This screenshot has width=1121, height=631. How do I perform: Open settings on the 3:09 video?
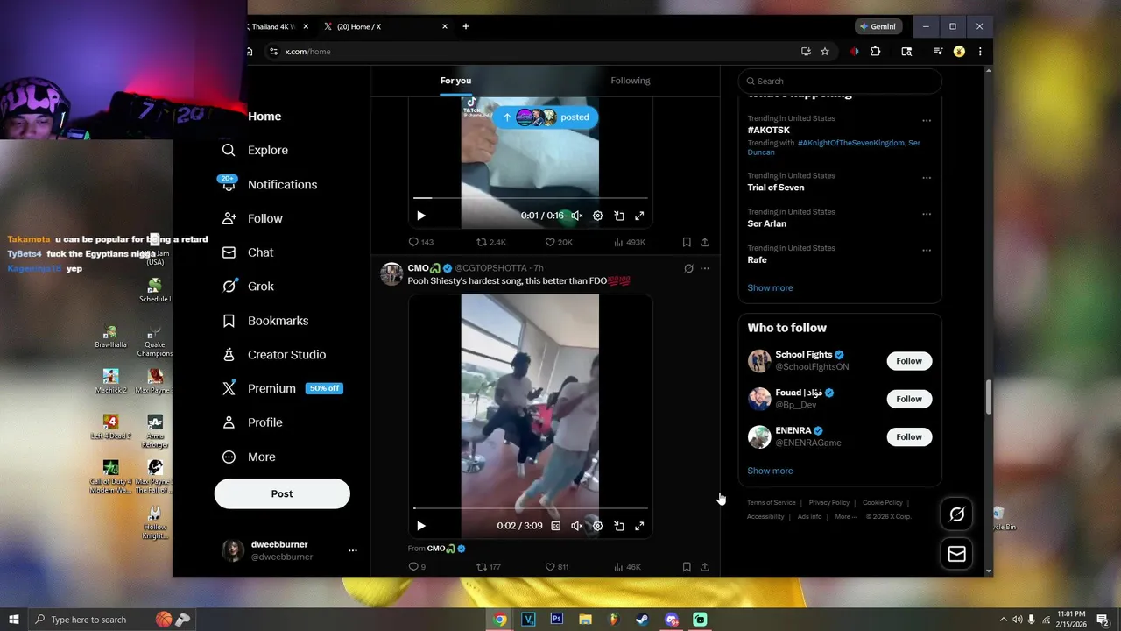click(x=597, y=526)
